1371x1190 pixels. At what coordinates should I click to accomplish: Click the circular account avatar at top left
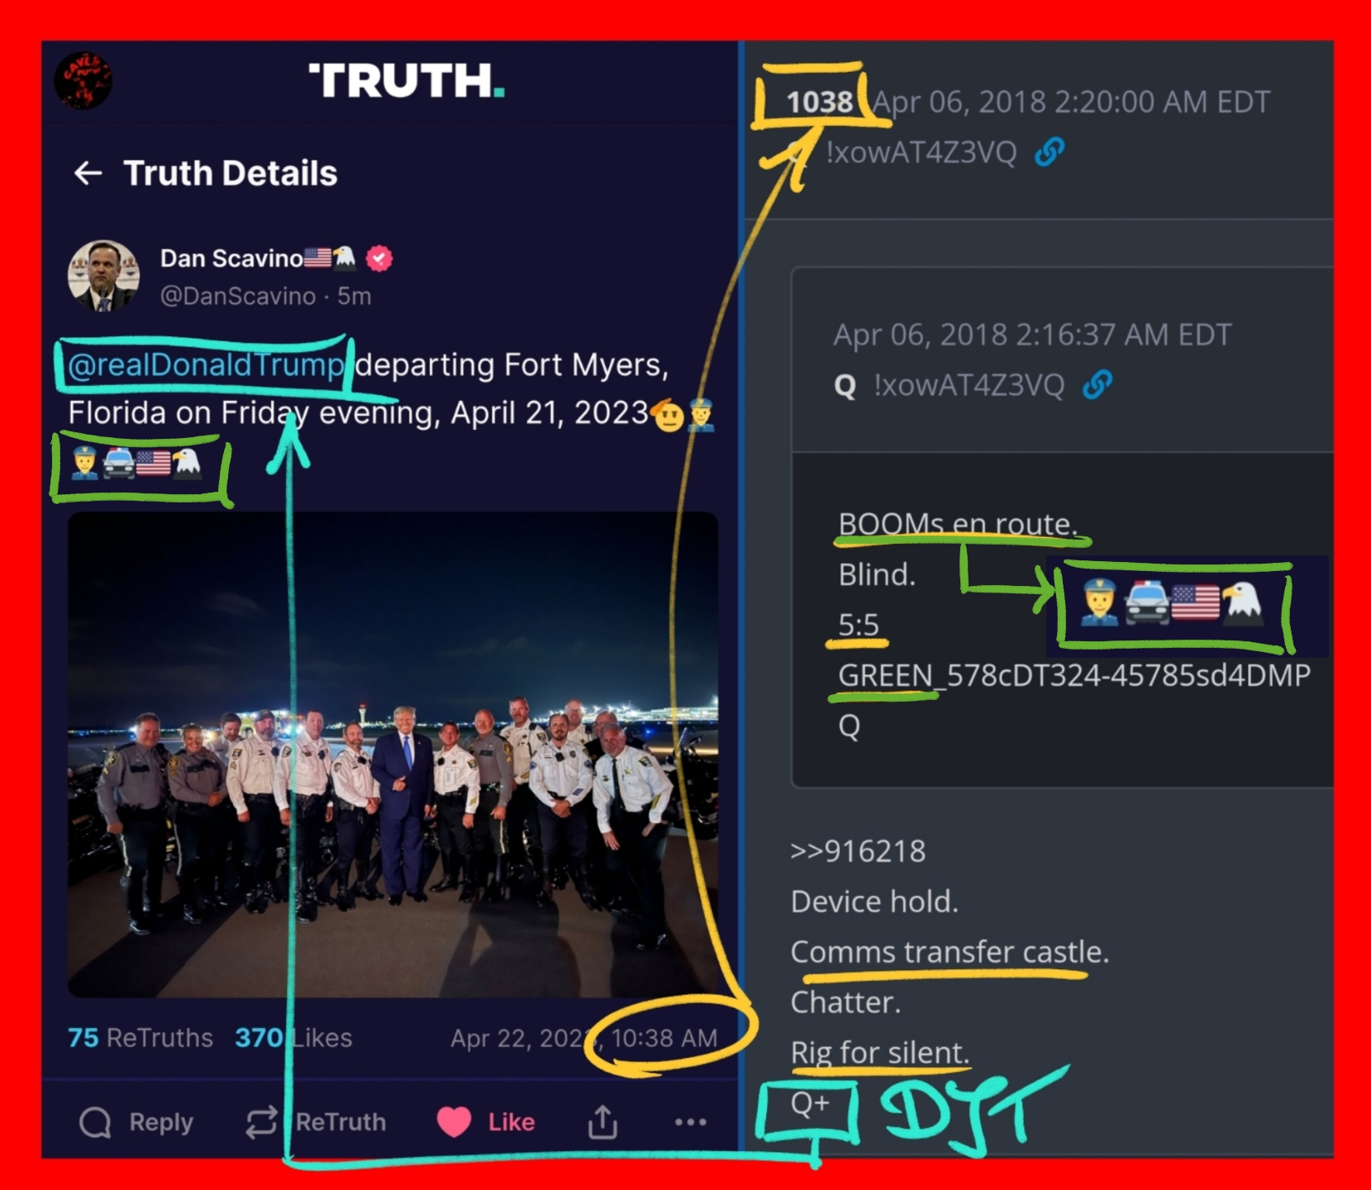pos(83,79)
